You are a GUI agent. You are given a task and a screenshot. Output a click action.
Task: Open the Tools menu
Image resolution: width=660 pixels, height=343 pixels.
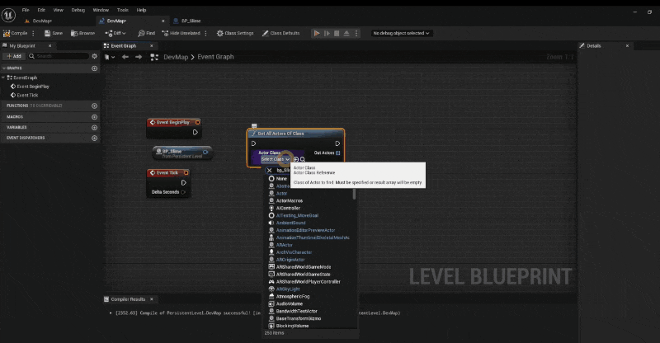click(123, 10)
